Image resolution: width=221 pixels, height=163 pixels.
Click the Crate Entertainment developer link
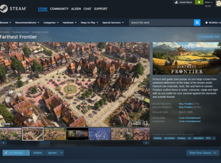[x=189, y=118]
